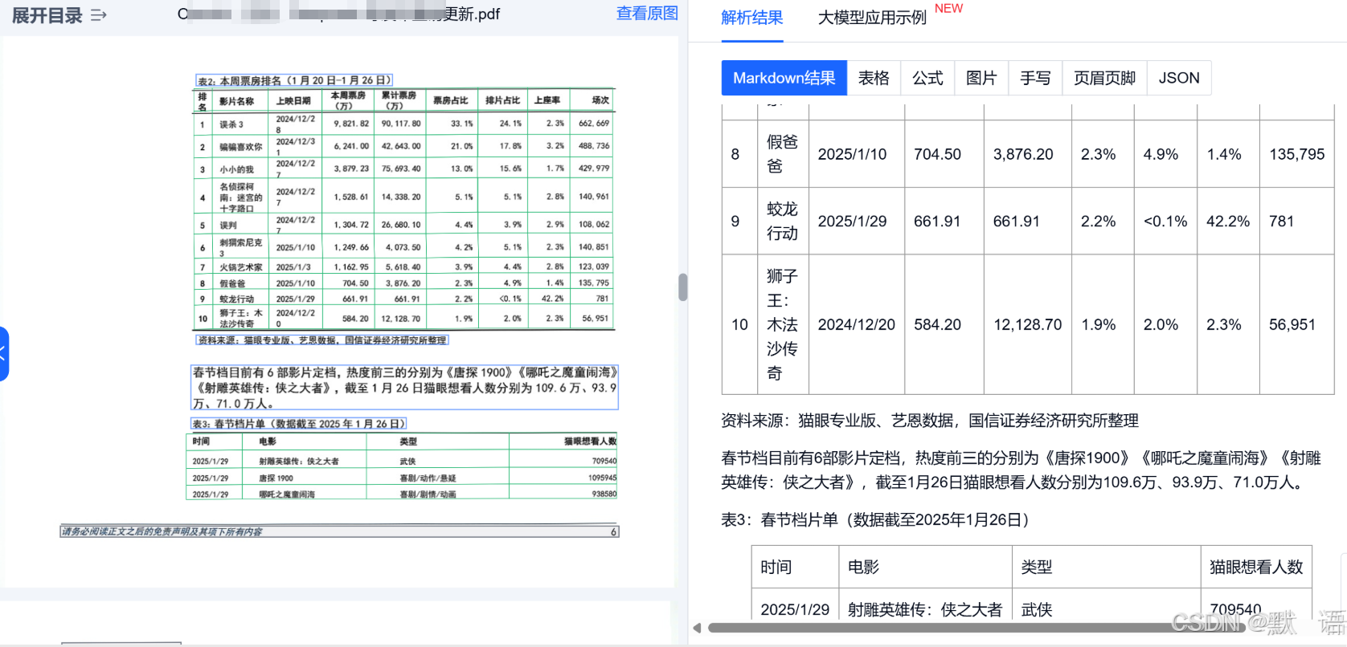Click the 135,795 cell in parsed table
The height and width of the screenshot is (647, 1347).
(1297, 154)
